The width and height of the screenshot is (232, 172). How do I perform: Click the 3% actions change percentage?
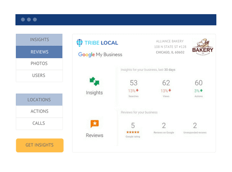[197, 91]
